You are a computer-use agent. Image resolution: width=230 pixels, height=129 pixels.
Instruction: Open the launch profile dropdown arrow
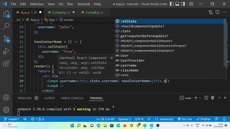200,98
